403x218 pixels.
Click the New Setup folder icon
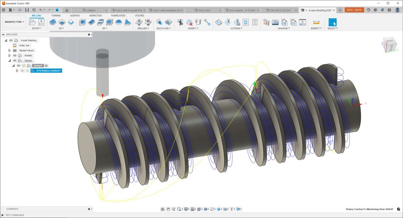point(32,22)
